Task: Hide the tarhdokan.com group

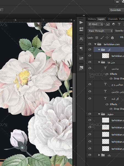Action: click(x=90, y=44)
